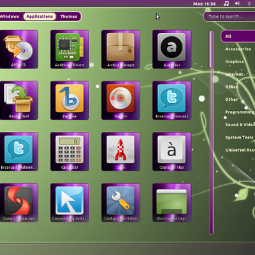Click the application list scrollbar handle
255x255 pixels.
pyautogui.click(x=211, y=49)
